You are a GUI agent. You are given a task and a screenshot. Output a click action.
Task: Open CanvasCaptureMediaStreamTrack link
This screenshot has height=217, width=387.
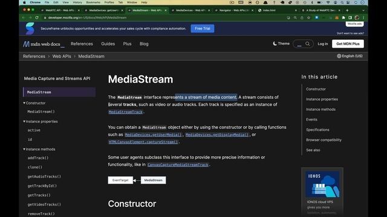(x=178, y=165)
